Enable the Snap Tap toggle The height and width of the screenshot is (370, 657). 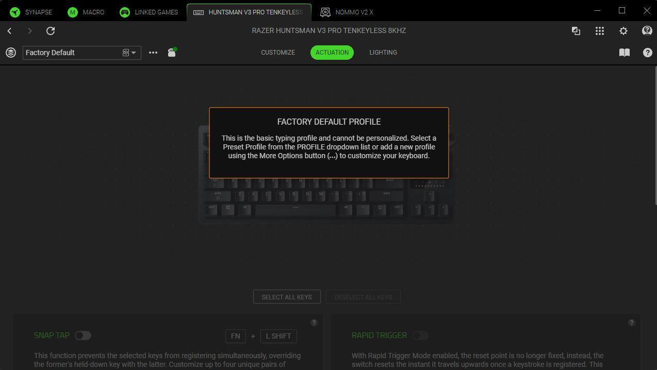[x=83, y=335]
